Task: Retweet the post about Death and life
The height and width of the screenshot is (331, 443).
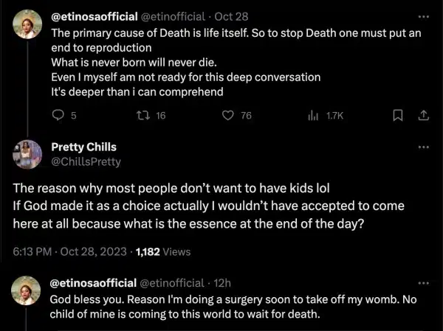Action: [144, 115]
